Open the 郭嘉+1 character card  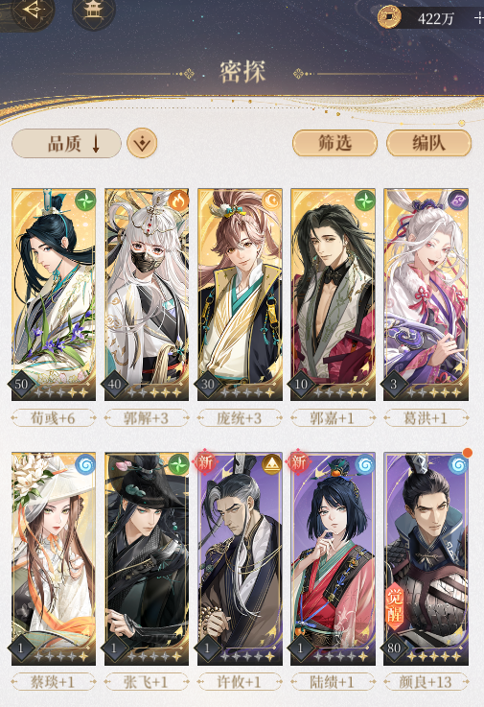[333, 295]
